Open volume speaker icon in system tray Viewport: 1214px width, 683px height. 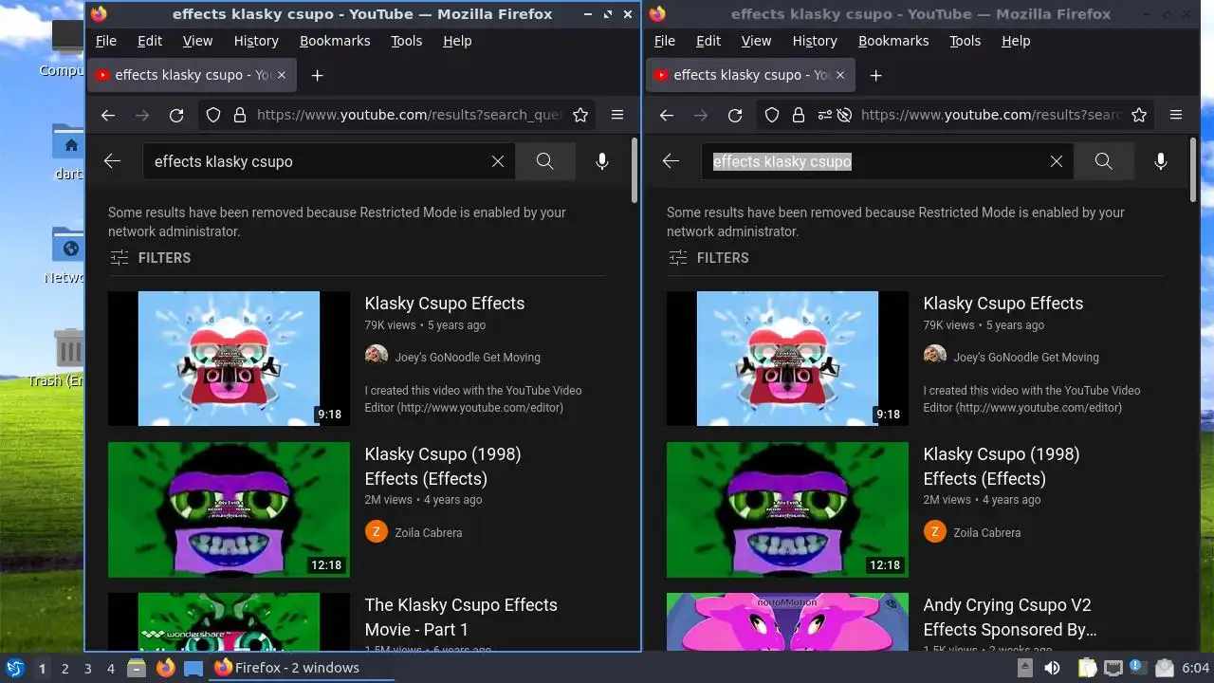coord(1052,668)
